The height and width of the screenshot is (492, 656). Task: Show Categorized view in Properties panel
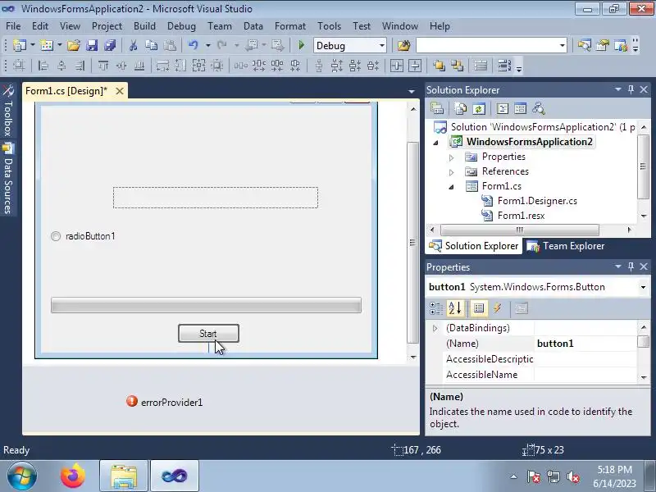click(x=436, y=308)
